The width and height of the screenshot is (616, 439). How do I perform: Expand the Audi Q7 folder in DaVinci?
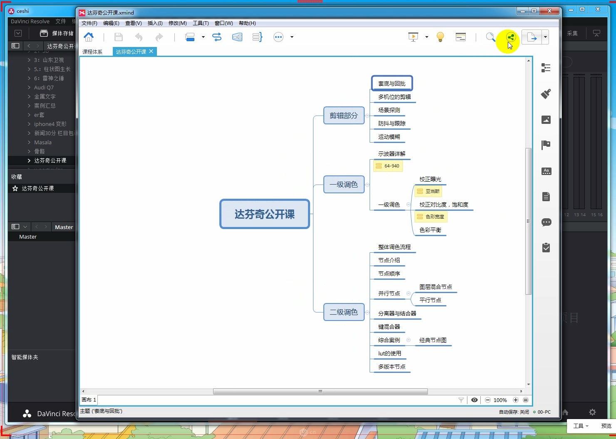29,87
